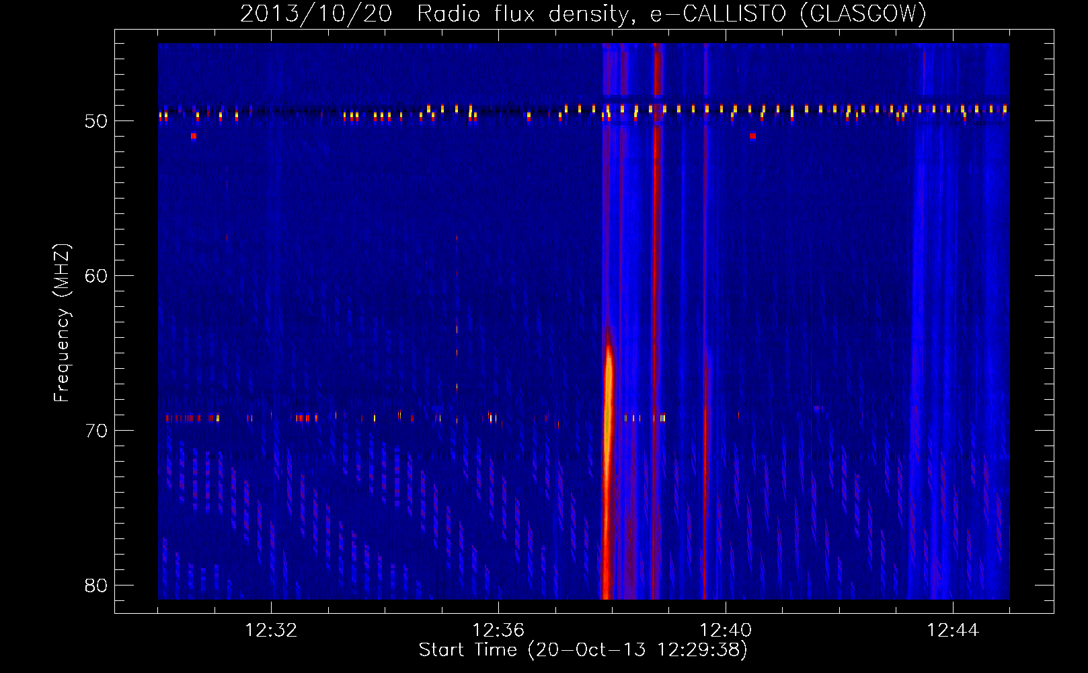This screenshot has height=673, width=1088.
Task: Click the plot title text e-CALLISTO
Action: click(x=717, y=14)
